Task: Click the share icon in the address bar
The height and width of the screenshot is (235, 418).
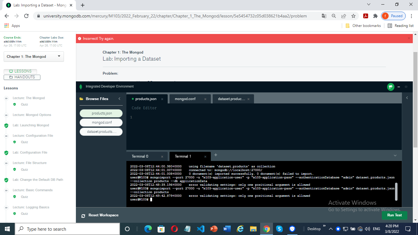Action: coord(344,16)
